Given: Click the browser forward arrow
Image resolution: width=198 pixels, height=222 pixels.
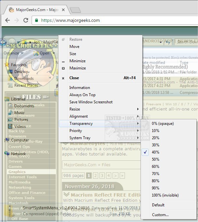Looking at the screenshot, I should coord(17,21).
